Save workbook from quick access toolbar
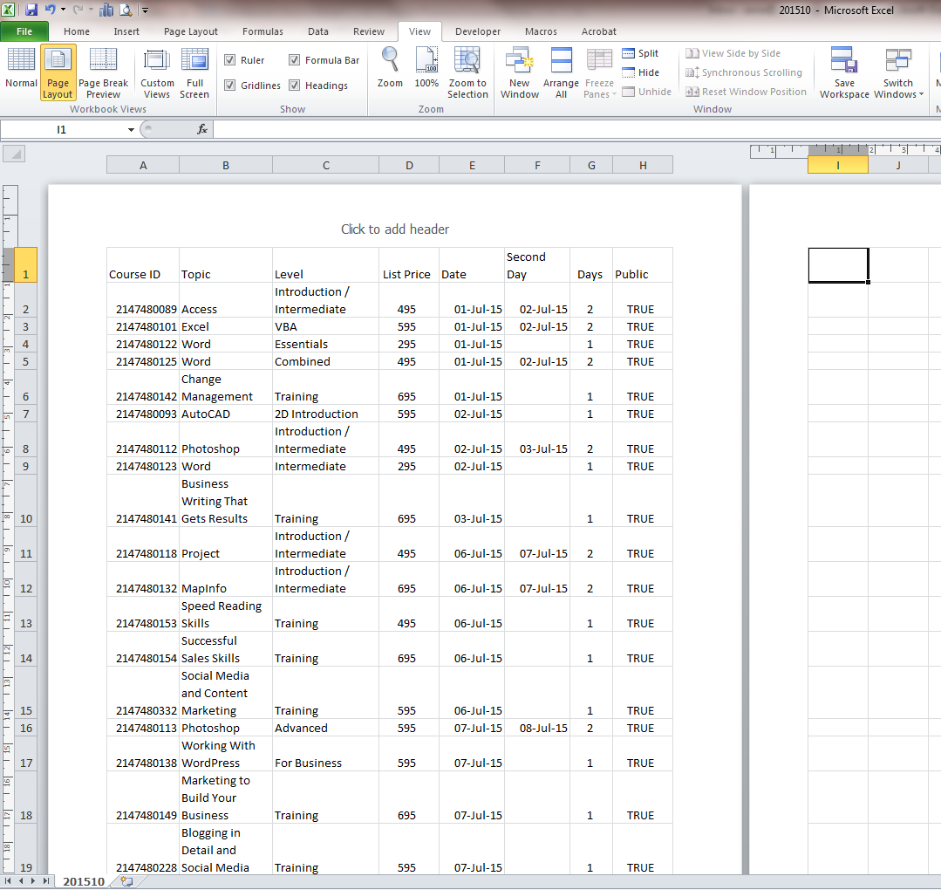941x890 pixels. coord(31,10)
